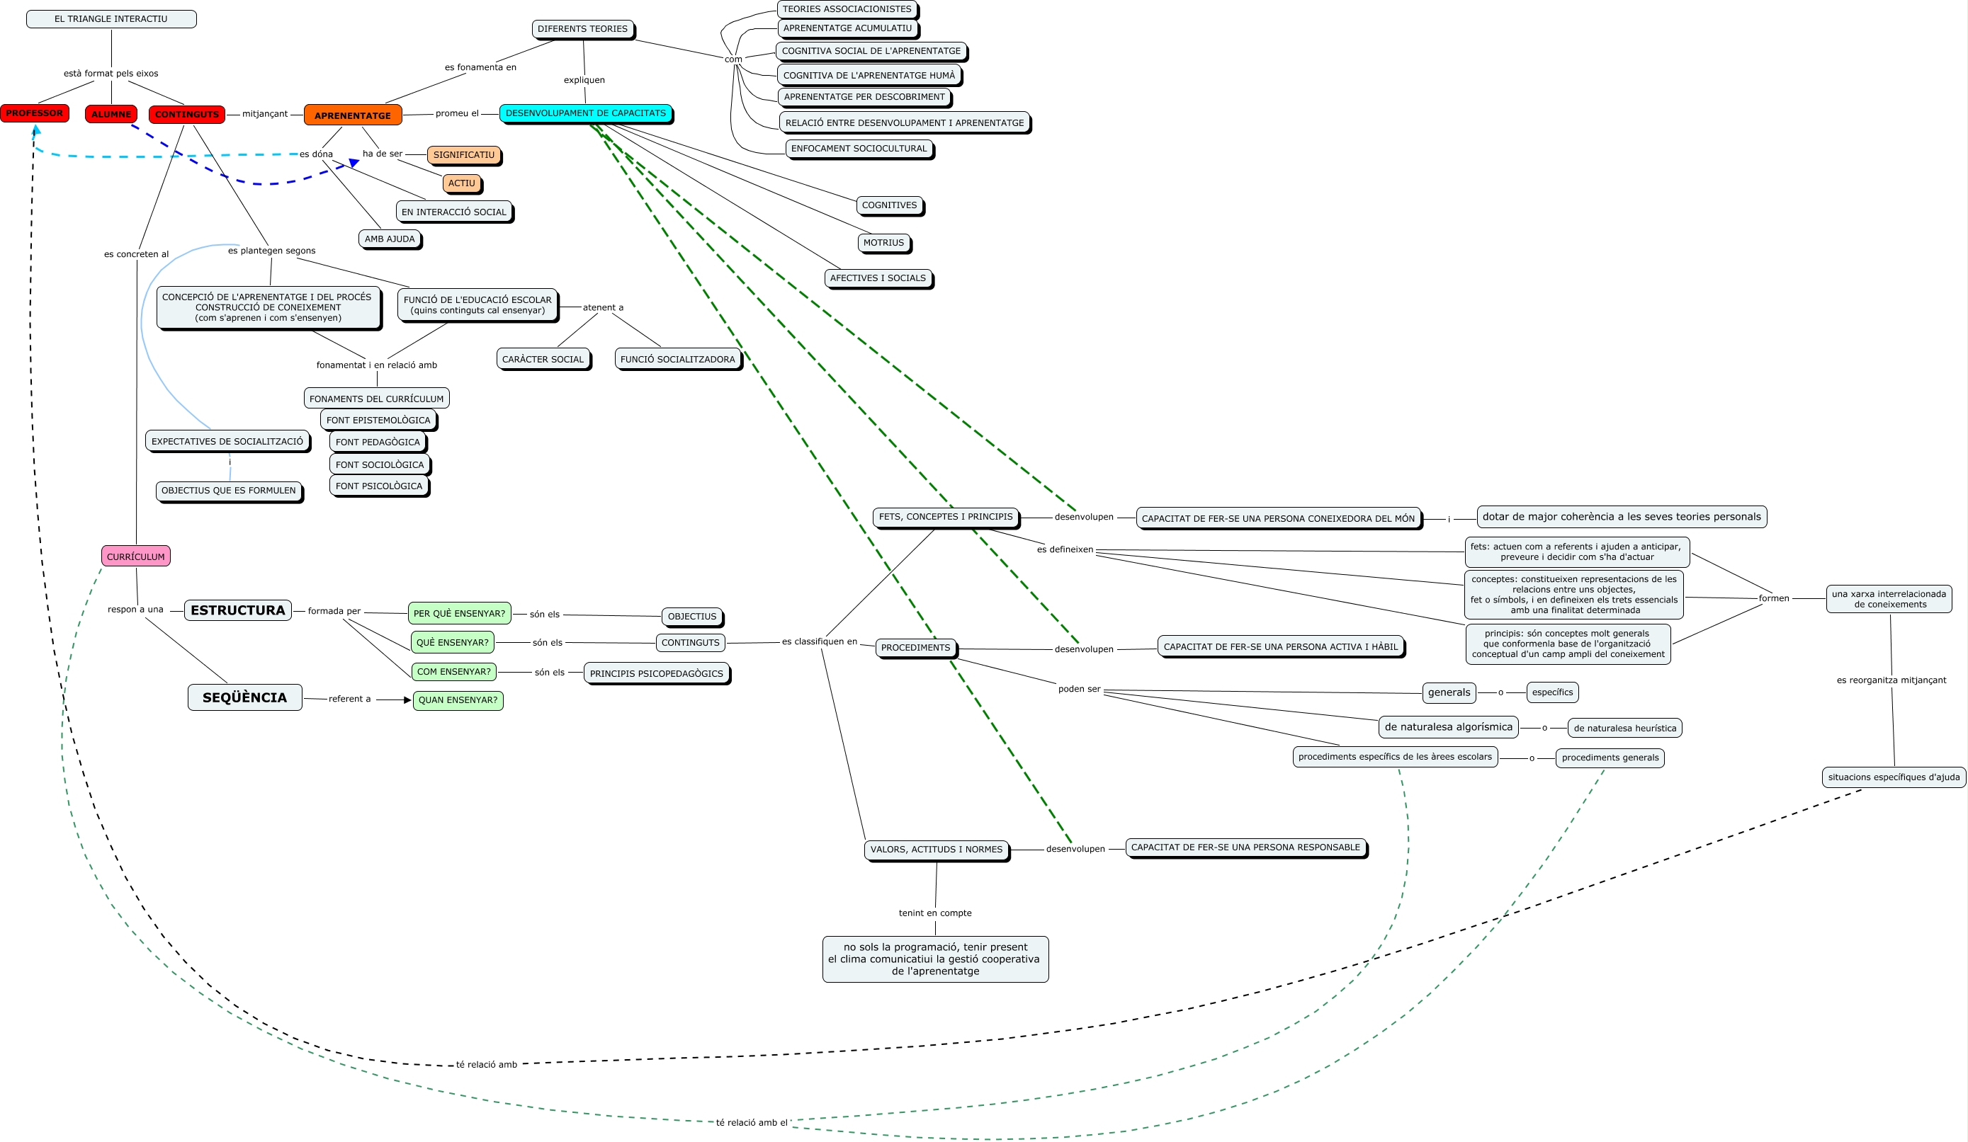Screen dimensions: 1968x1142
Task: Click the AMB AJUDA node
Action: (390, 239)
